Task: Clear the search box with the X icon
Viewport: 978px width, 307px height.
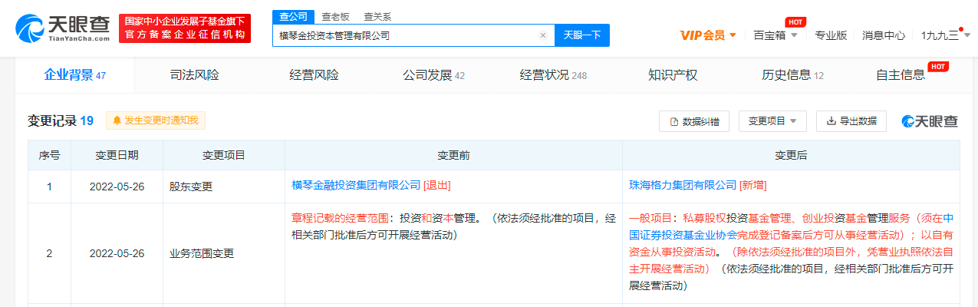Action: point(543,35)
